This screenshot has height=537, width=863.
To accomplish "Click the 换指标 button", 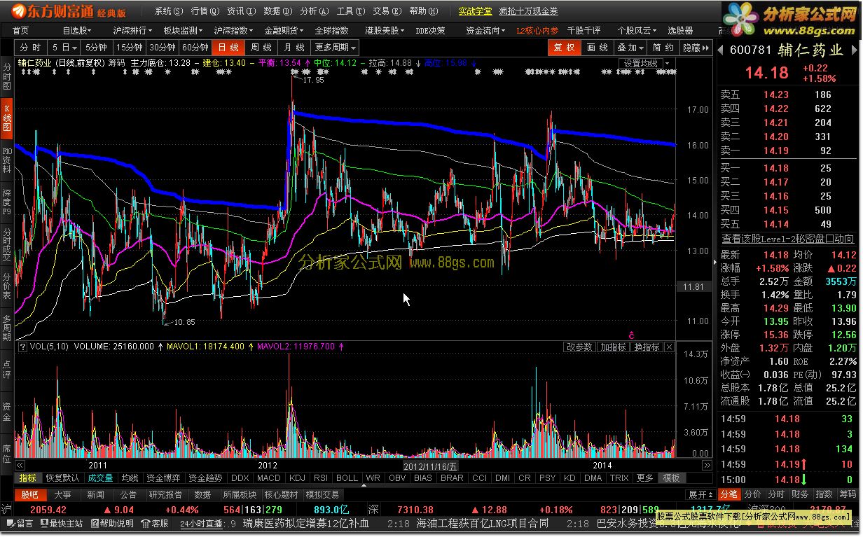I will tap(647, 347).
